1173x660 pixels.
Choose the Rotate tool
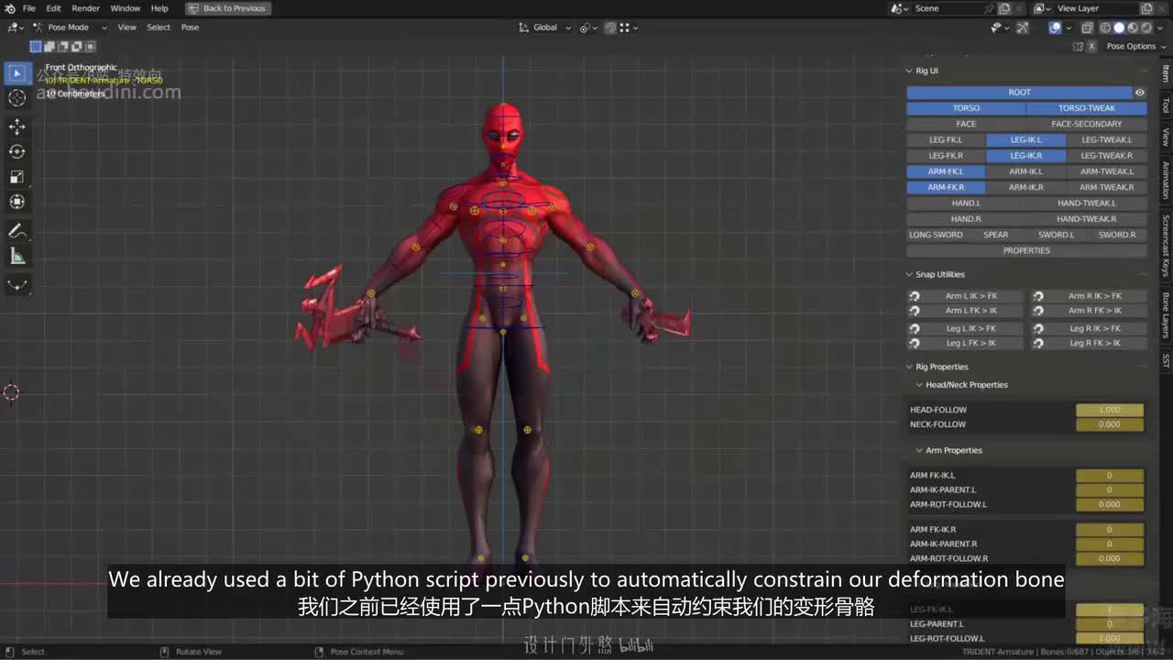[16, 151]
